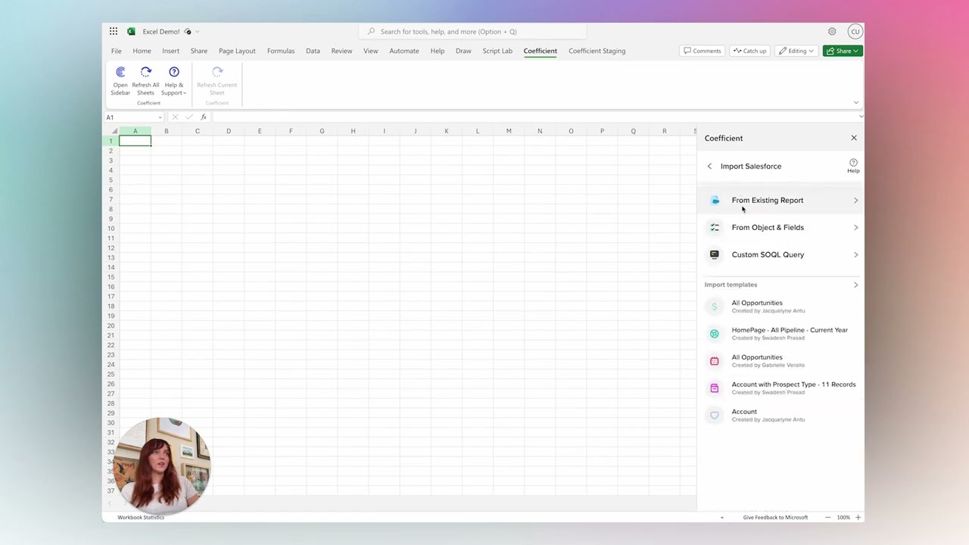Open Help & Support menu in ribbon
This screenshot has width=969, height=545.
coord(174,80)
